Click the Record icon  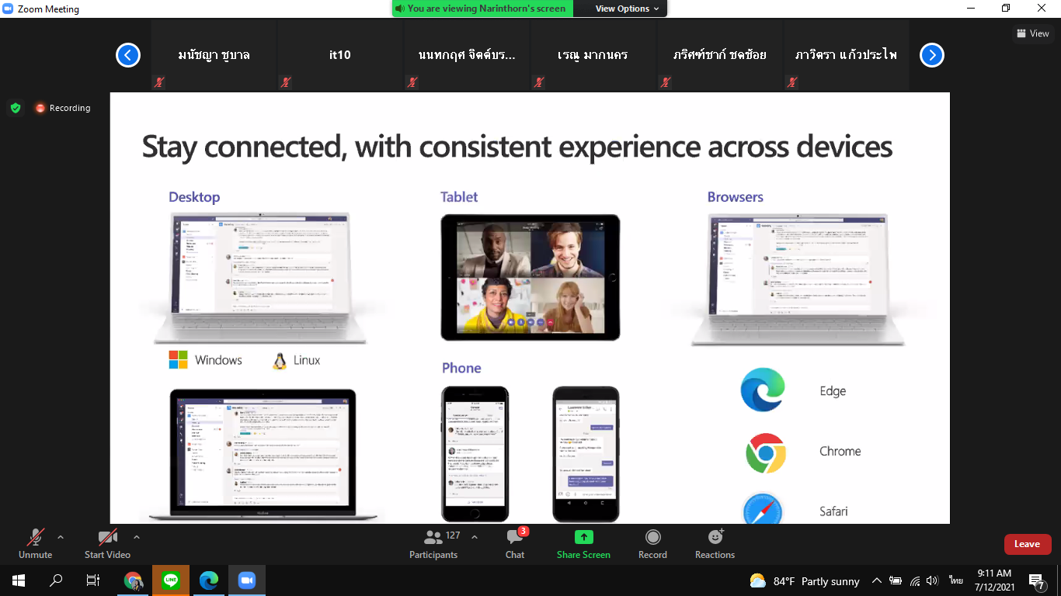click(x=653, y=537)
